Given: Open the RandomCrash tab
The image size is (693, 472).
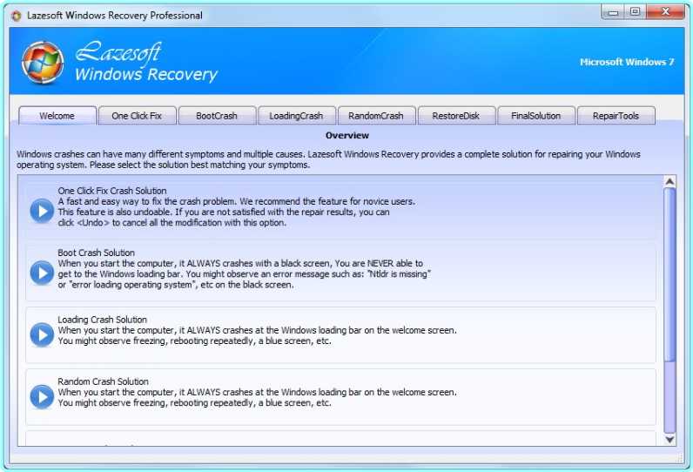Looking at the screenshot, I should pos(377,116).
